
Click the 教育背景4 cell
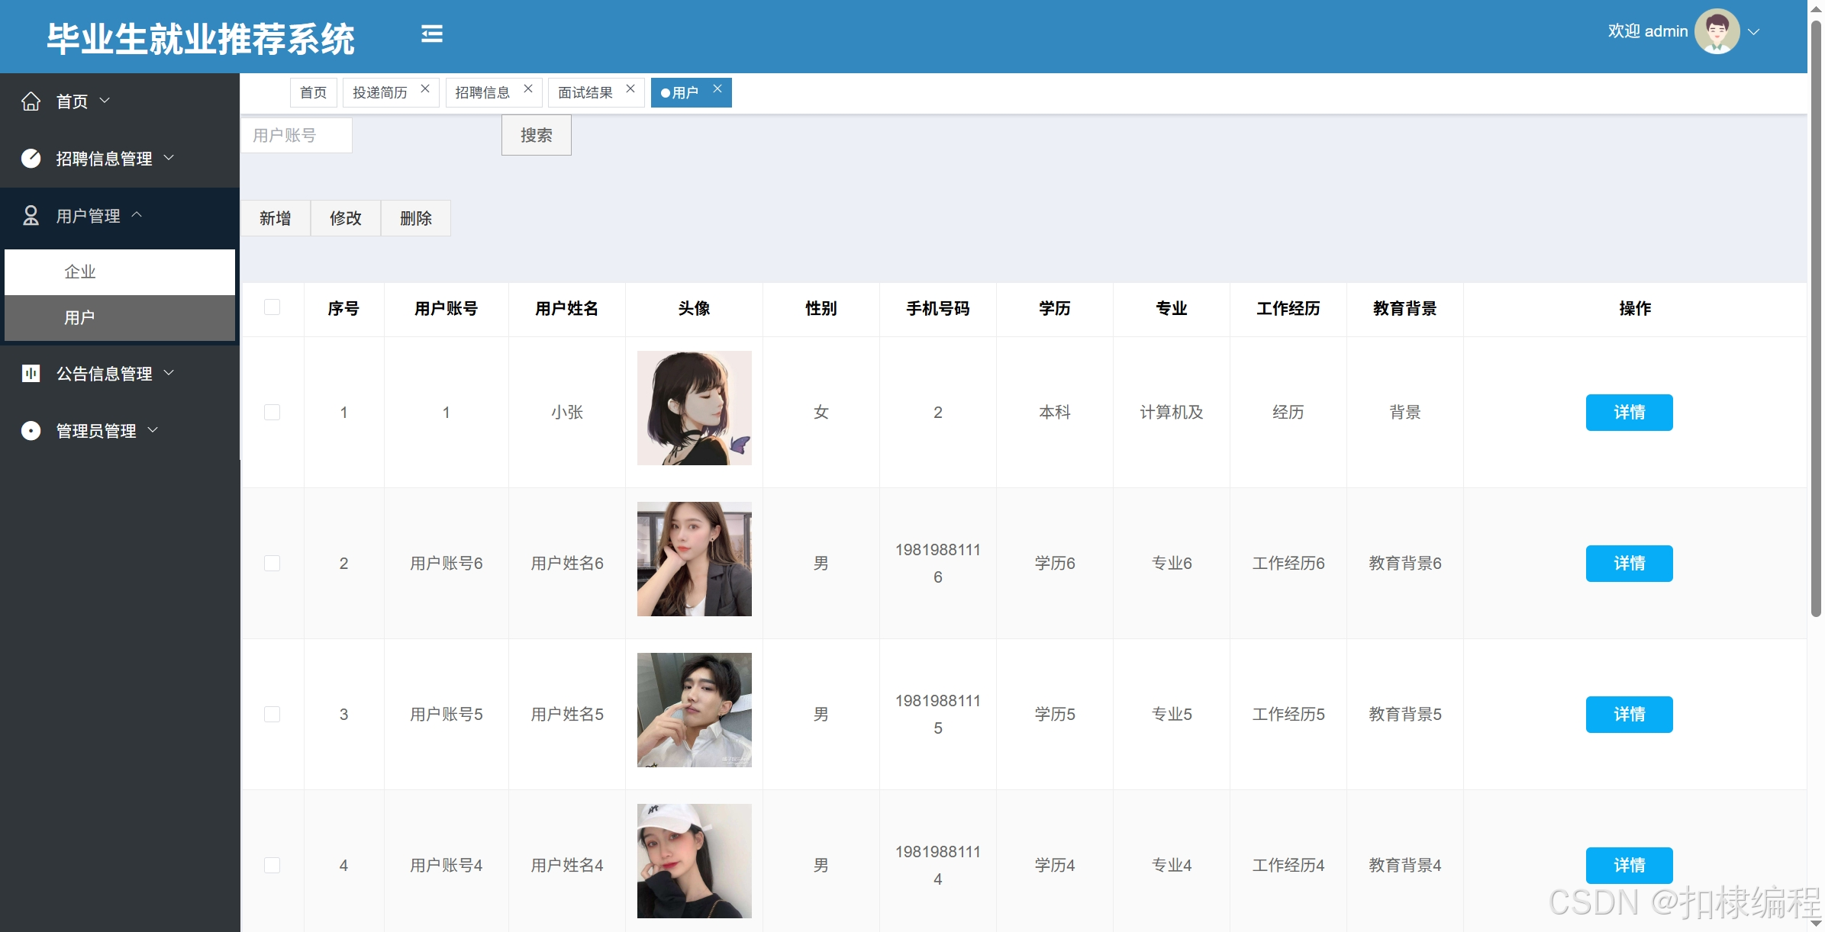click(x=1404, y=865)
